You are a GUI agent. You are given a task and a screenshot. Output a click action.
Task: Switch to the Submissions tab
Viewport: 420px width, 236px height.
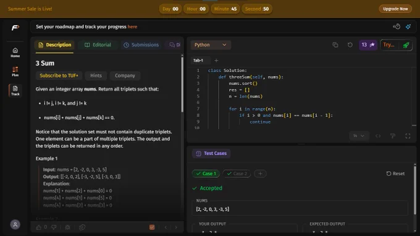(141, 44)
